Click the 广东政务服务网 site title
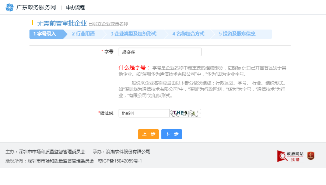Viewport: 326px width, 185px height. [36, 7]
